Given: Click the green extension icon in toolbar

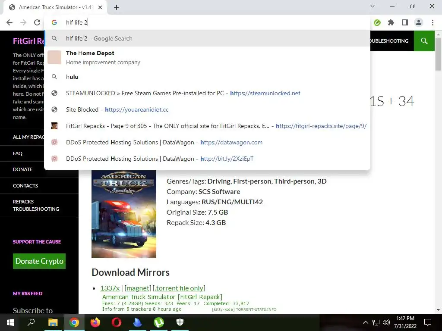Looking at the screenshot, I should 377,22.
